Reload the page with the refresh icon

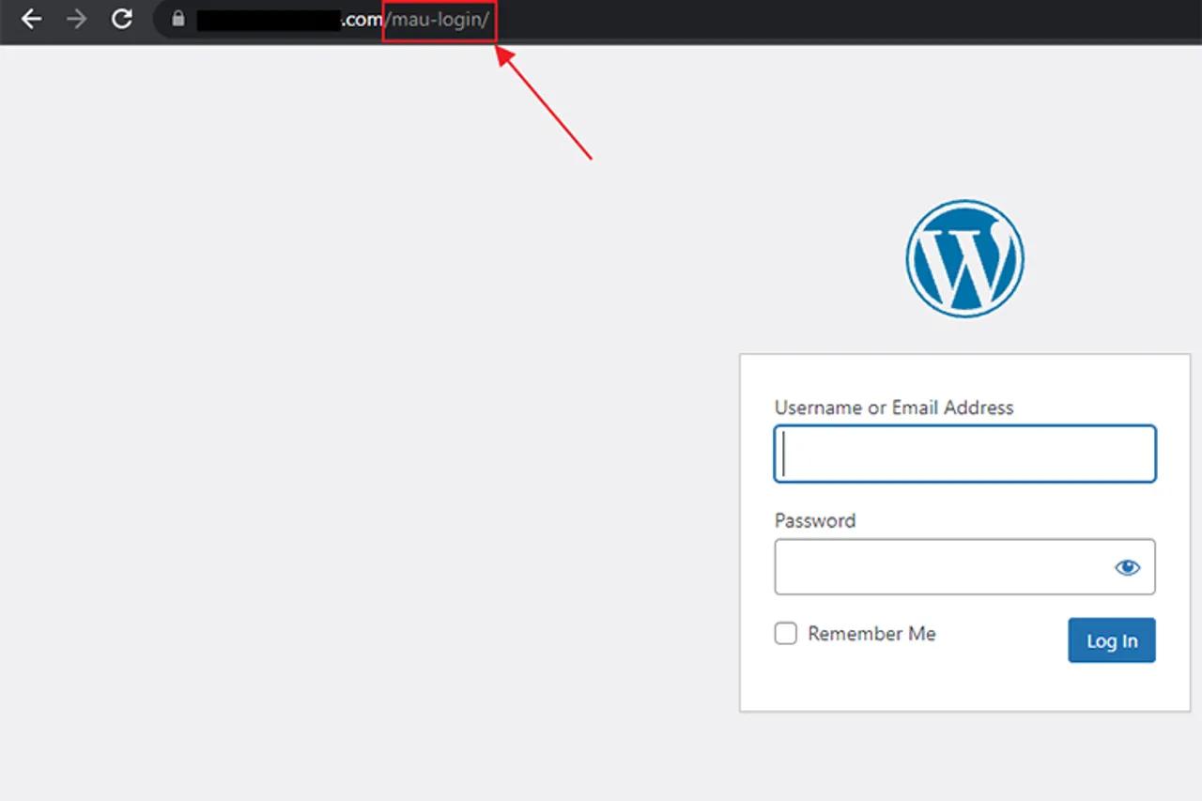click(121, 19)
